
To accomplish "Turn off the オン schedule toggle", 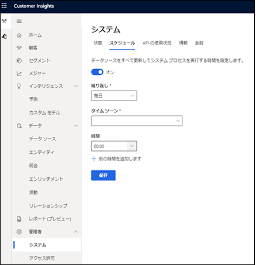I will 97,72.
